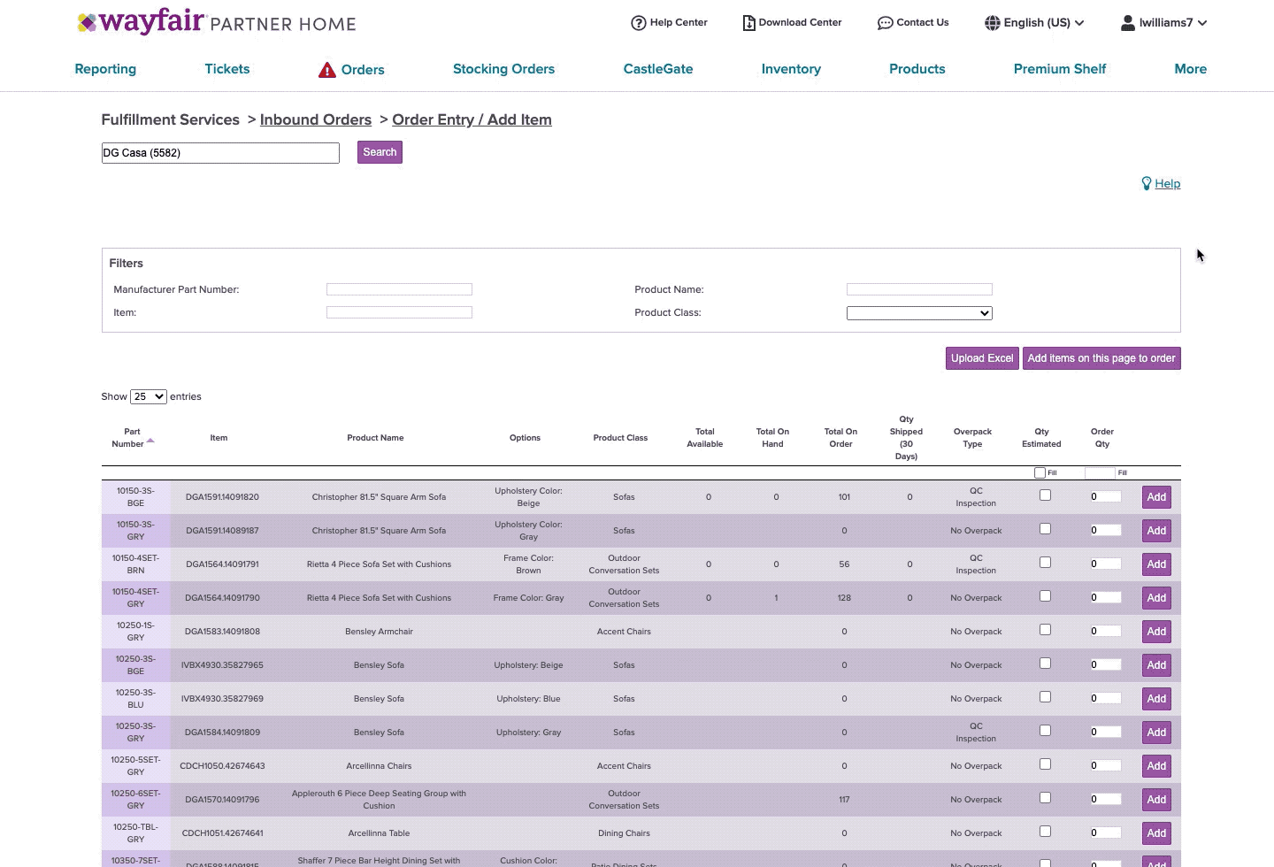The width and height of the screenshot is (1274, 867).
Task: Click Order Qty field for 10250-TBL-GRY
Action: click(x=1105, y=833)
